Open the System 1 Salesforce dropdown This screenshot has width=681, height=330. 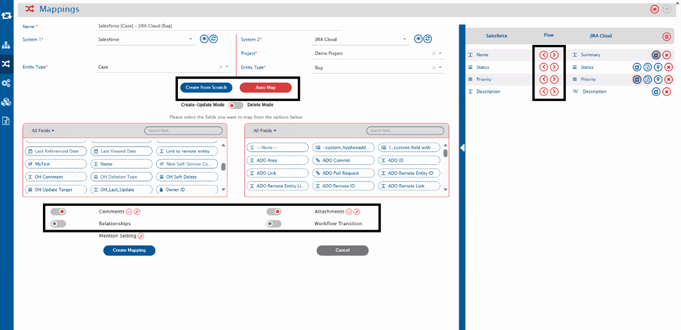coord(145,40)
